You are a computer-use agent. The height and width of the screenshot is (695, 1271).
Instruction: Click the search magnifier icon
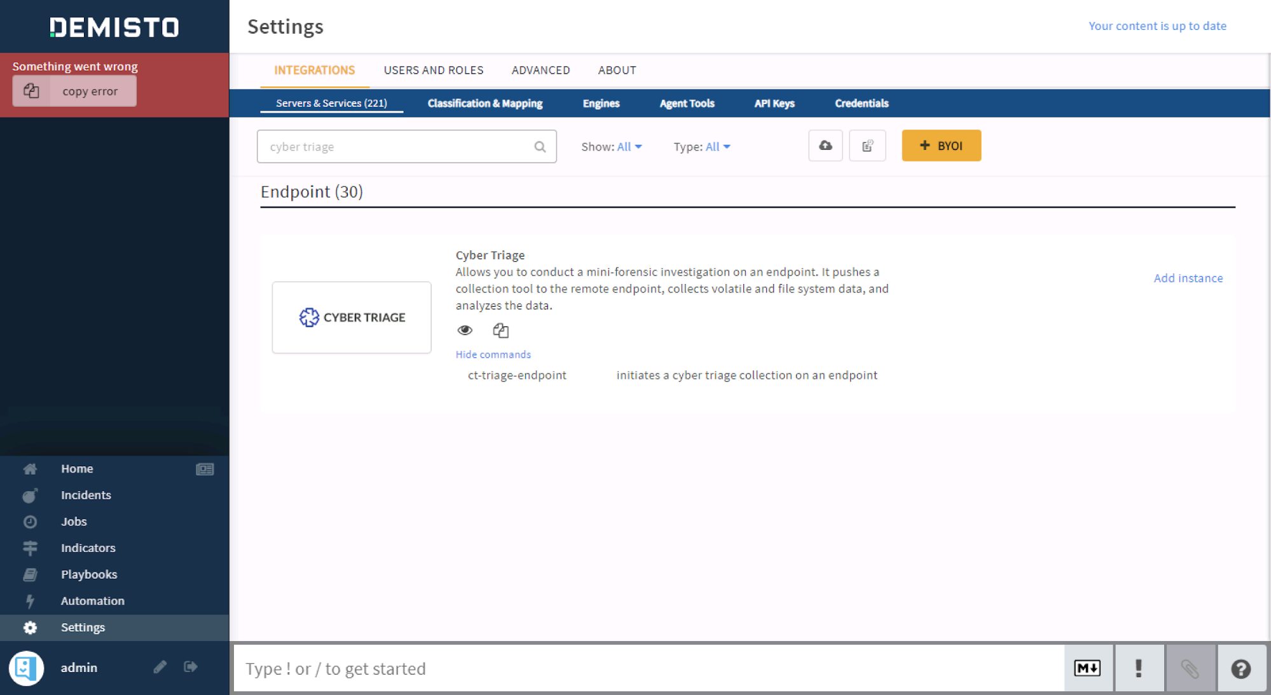pos(540,147)
